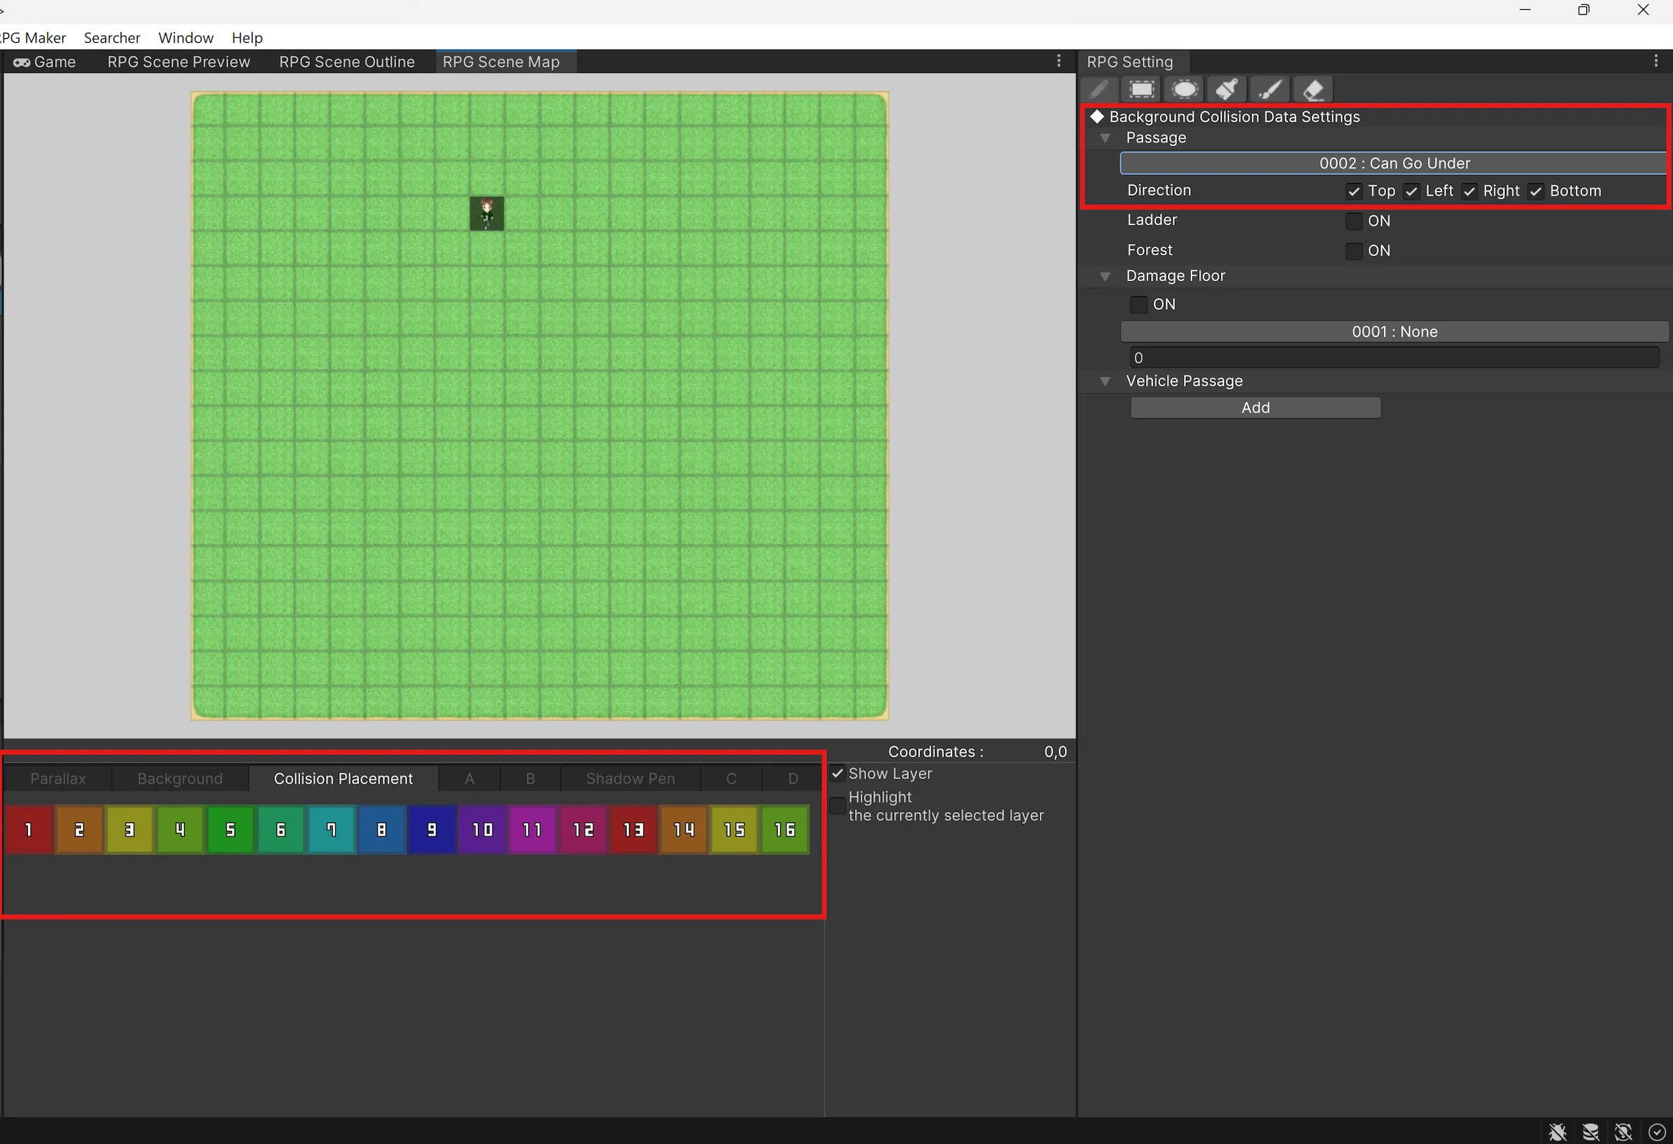
Task: Select the eraser tool
Action: 1313,90
